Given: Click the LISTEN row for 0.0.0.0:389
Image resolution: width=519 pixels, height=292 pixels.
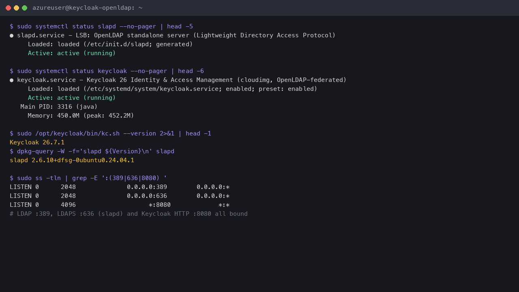Looking at the screenshot, I should [x=120, y=187].
